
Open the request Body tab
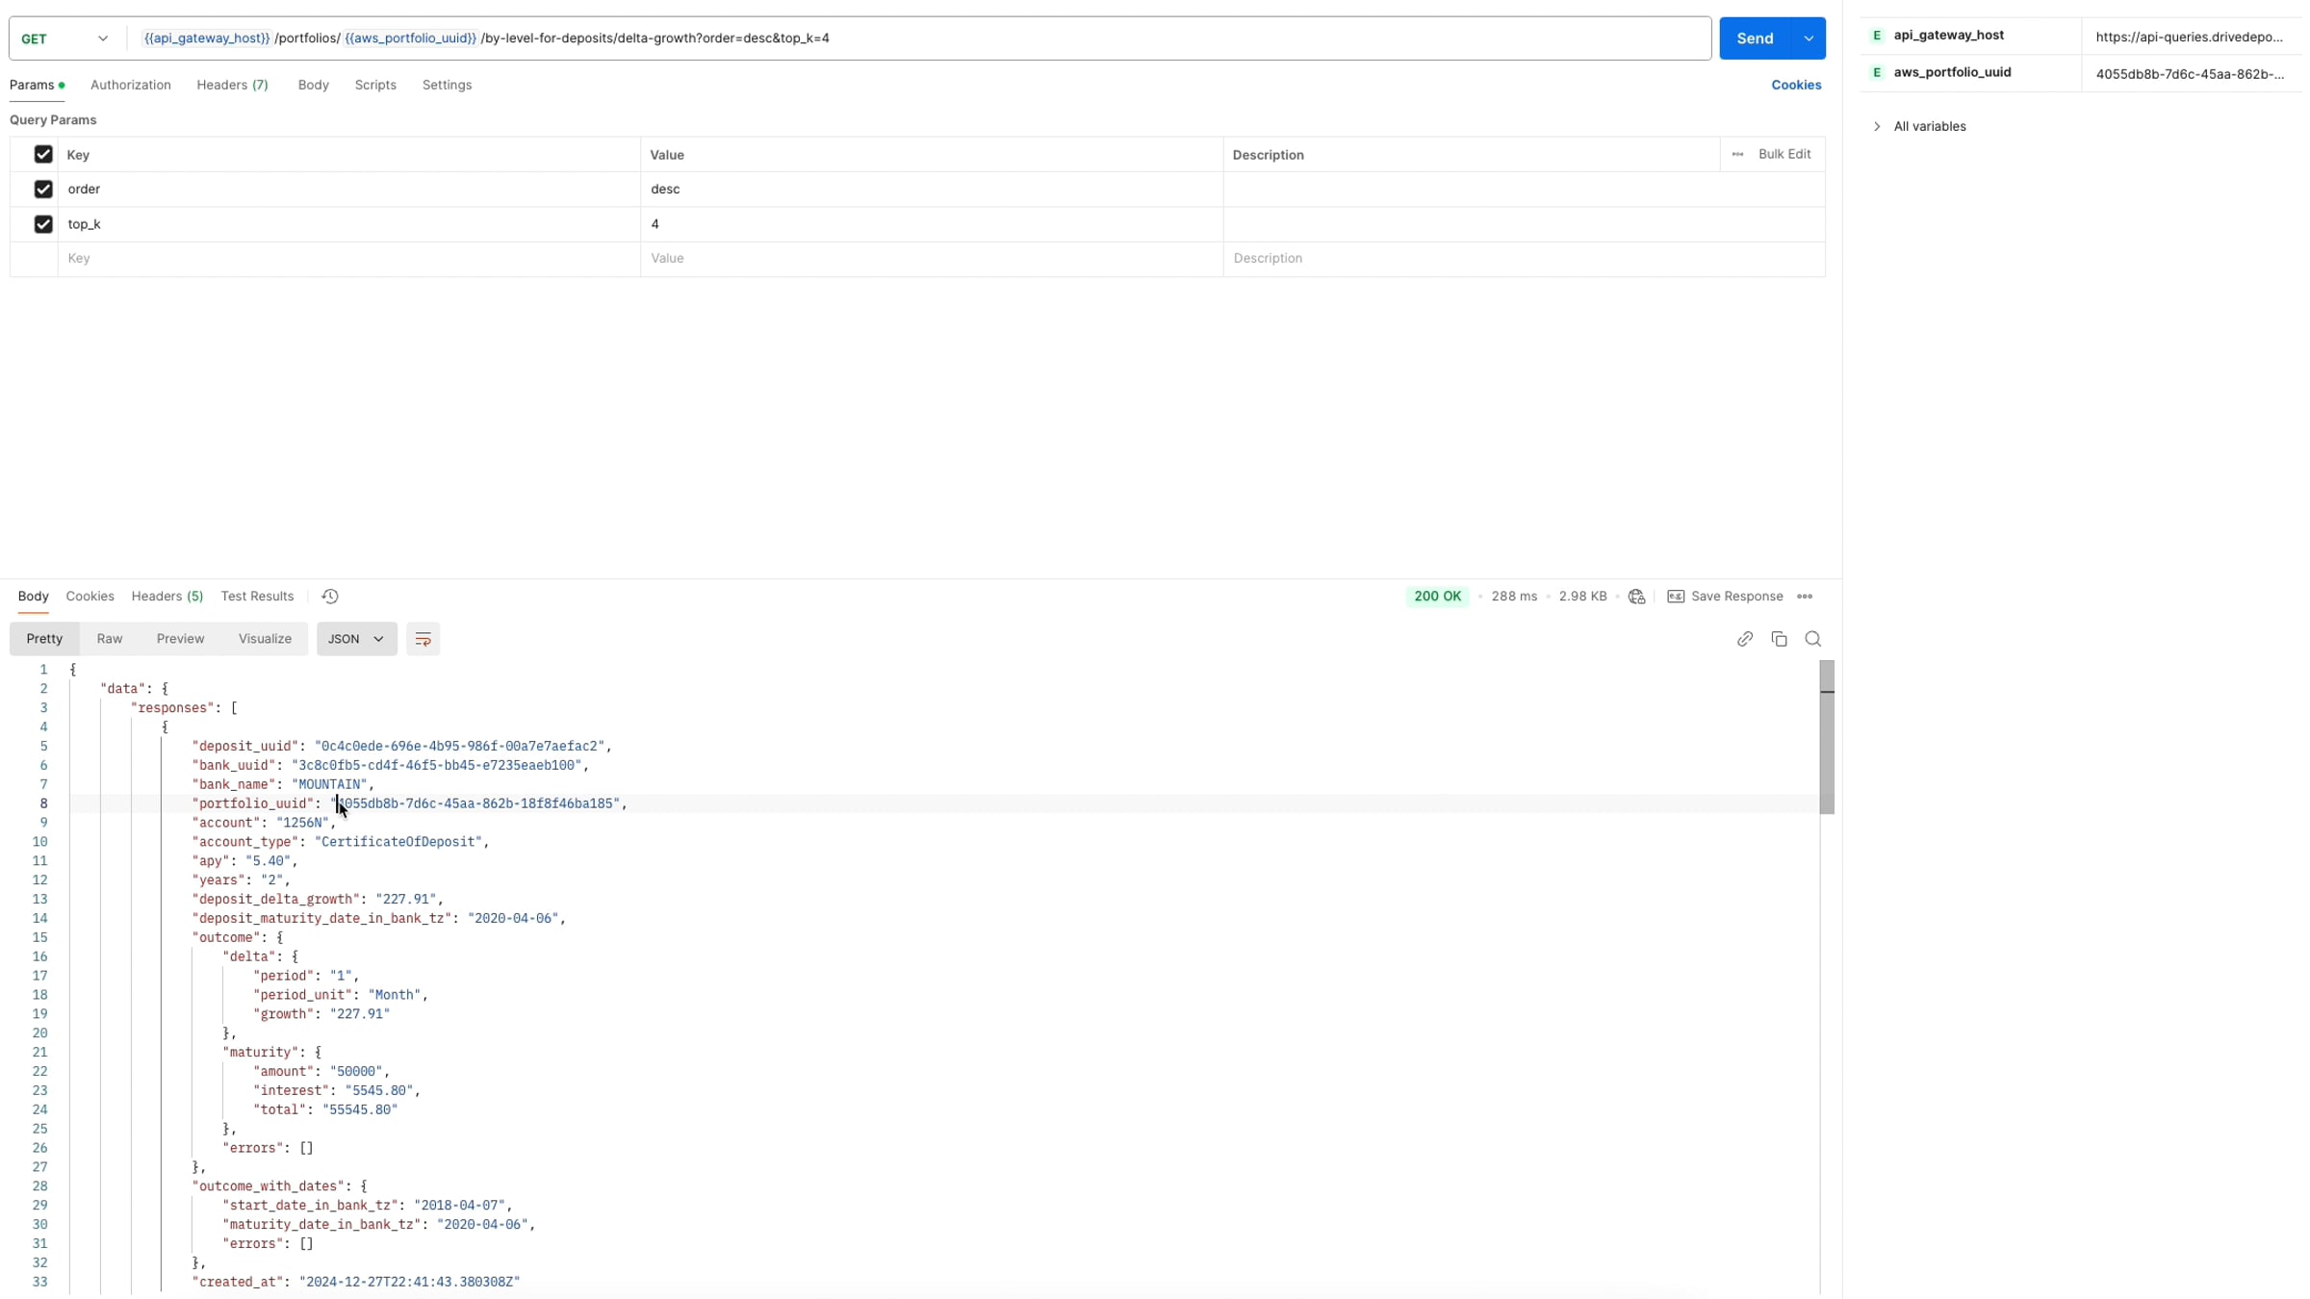314,85
